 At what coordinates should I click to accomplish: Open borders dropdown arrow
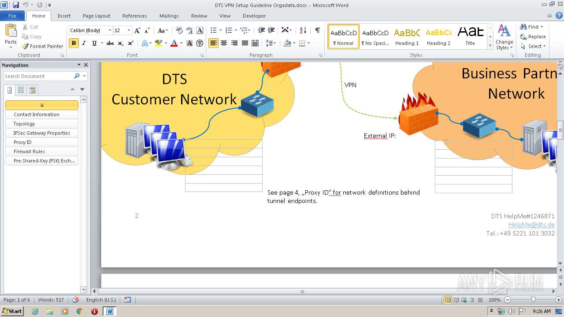pyautogui.click(x=308, y=43)
